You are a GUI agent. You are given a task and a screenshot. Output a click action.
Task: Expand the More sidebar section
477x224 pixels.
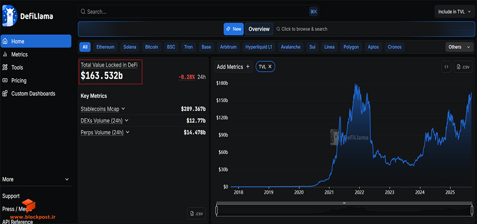click(x=36, y=180)
